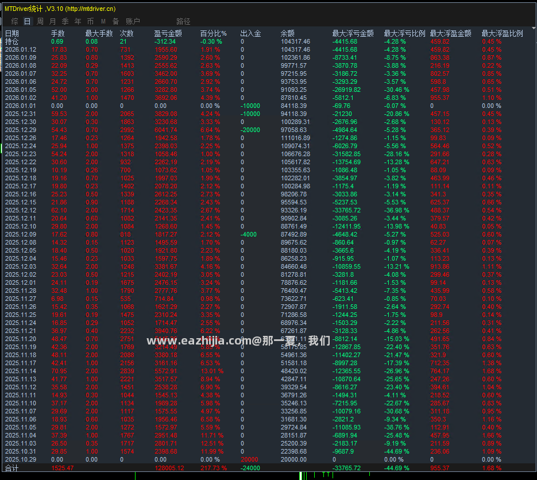Select the 2025.11.14 date row
The width and height of the screenshot is (537, 480).
pyautogui.click(x=21, y=371)
